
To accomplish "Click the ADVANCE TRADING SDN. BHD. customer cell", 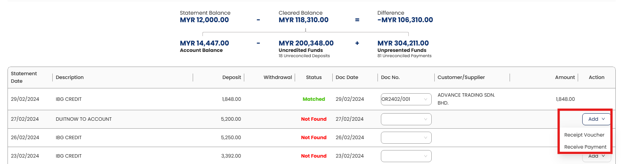I will [x=466, y=99].
